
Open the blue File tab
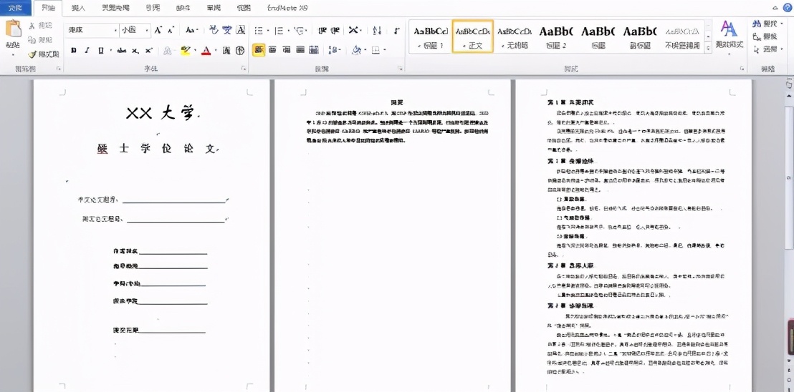pyautogui.click(x=15, y=8)
